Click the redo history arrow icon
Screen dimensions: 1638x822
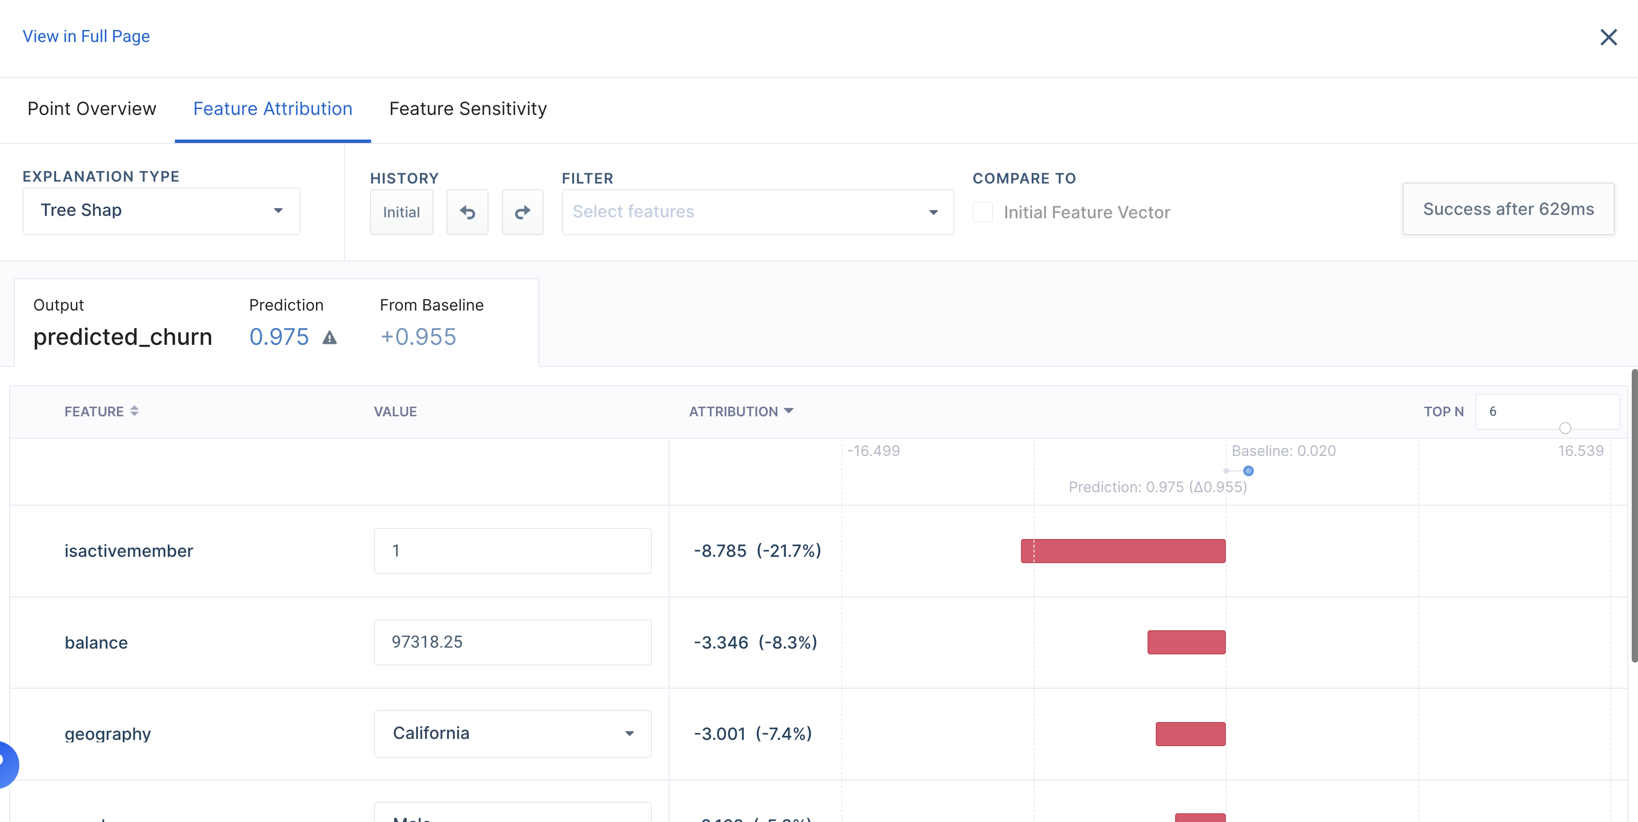point(522,213)
